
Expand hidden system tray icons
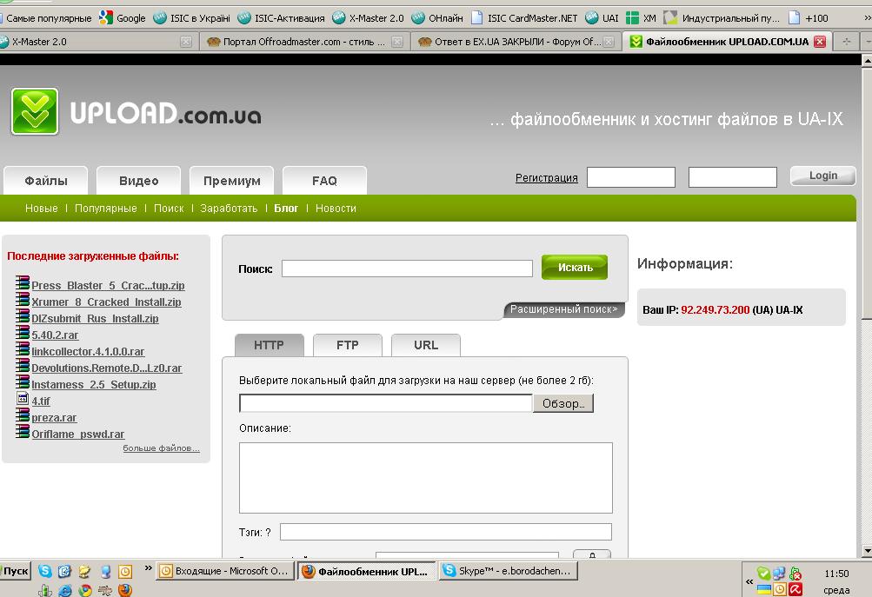pyautogui.click(x=749, y=580)
